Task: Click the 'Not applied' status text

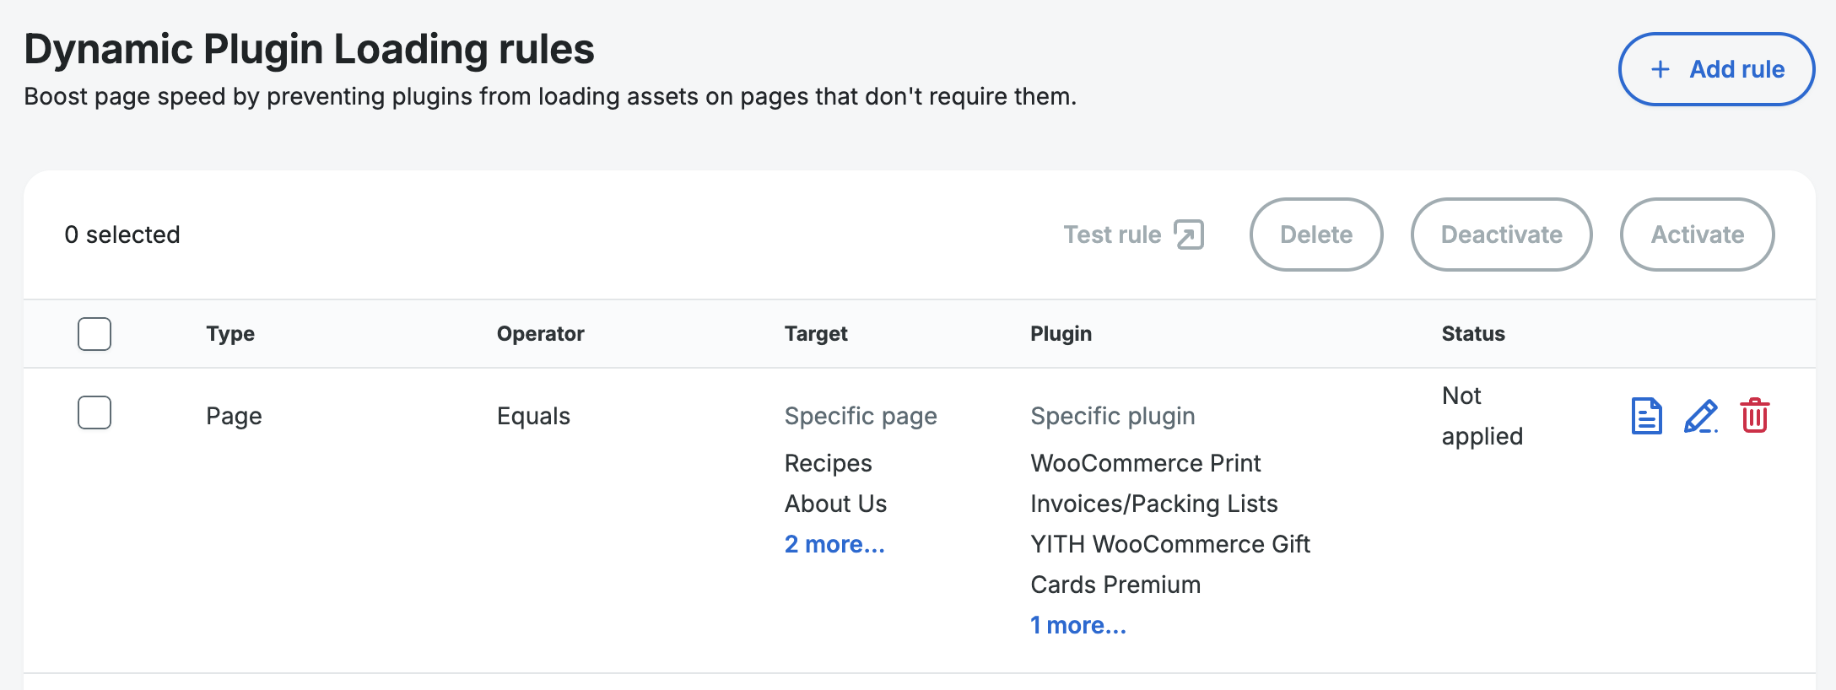Action: click(1482, 416)
